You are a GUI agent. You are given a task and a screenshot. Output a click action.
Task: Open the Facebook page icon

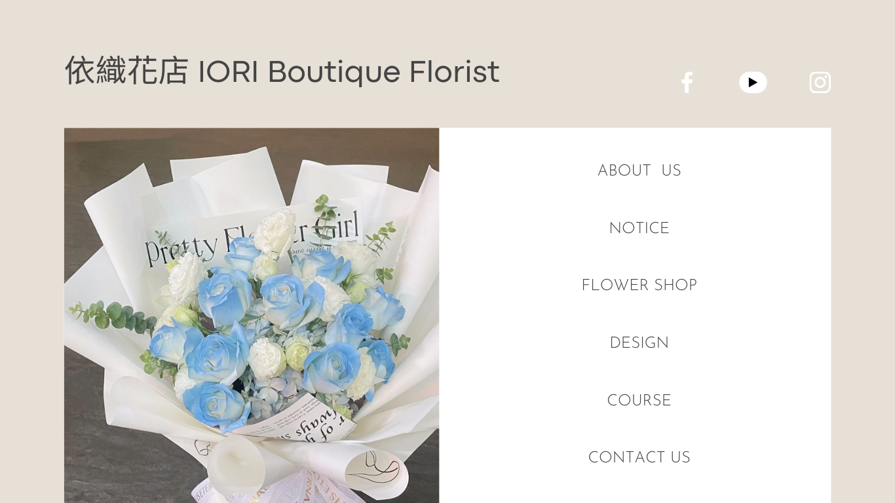pos(687,83)
